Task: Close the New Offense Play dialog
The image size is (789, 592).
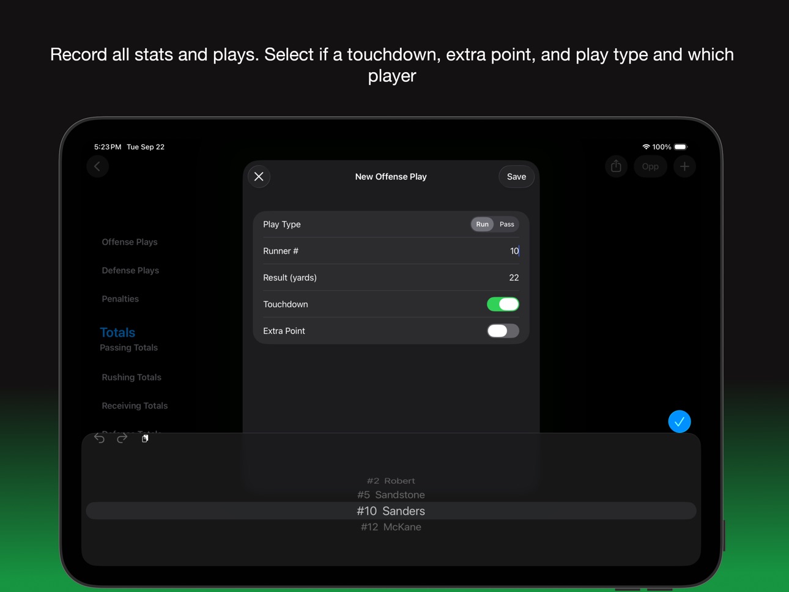Action: (x=259, y=177)
